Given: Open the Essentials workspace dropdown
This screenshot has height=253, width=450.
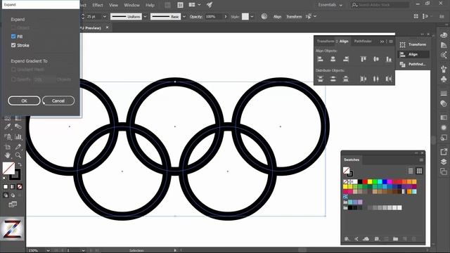Looking at the screenshot, I should (330, 5).
